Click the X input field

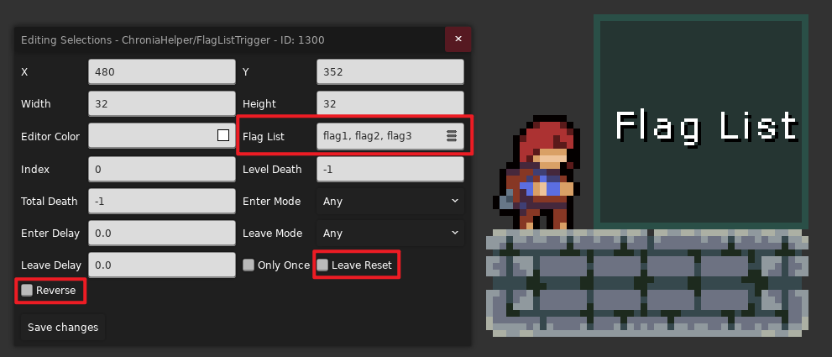tap(162, 71)
